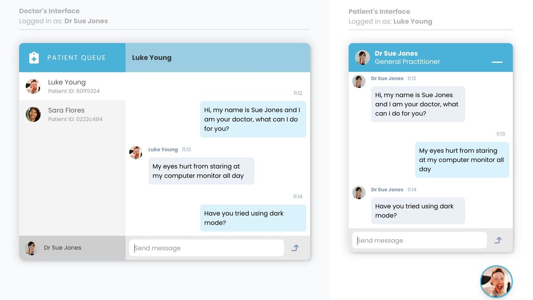The image size is (533, 300).
Task: Click Luke Young's avatar in queue
Action: [x=33, y=86]
